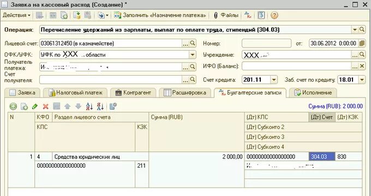This screenshot has width=371, height=196.
Task: Sort rows ascending with the A-Z icon
Action: [x=89, y=107]
